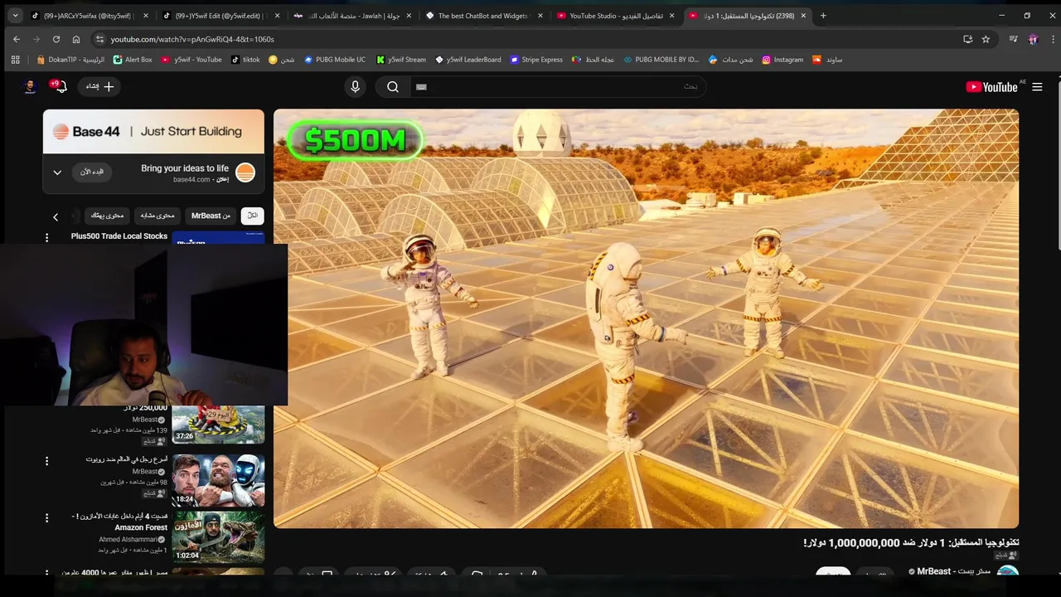Click the base44.com ad logo

245,172
